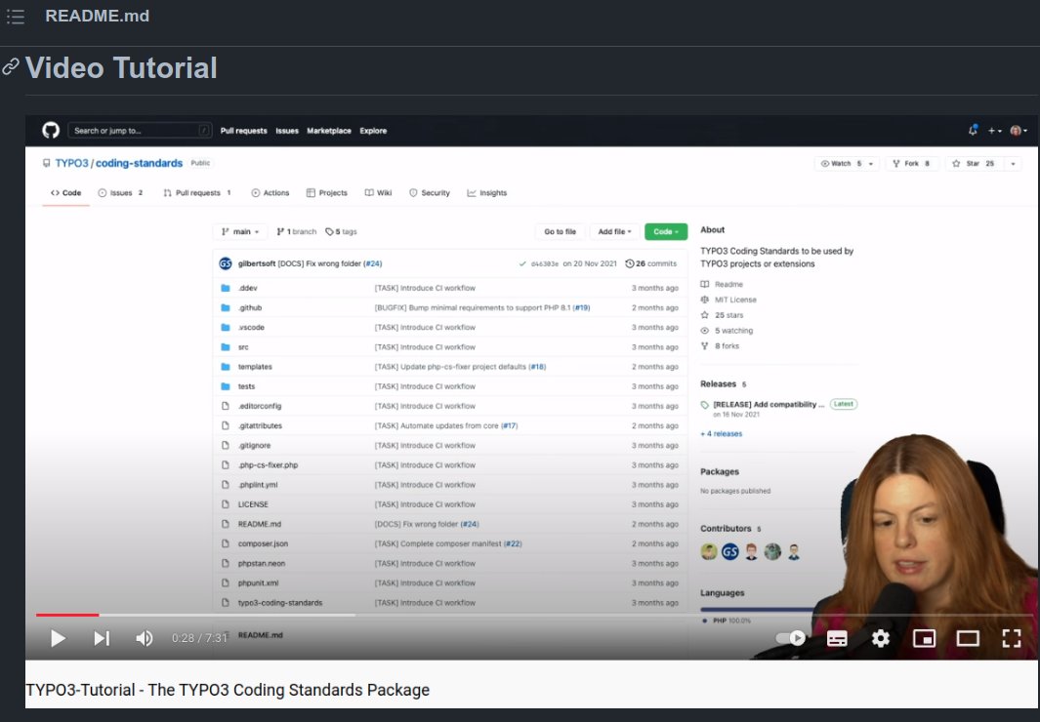Image resolution: width=1040 pixels, height=722 pixels.
Task: Open the GS contributor avatar
Action: [x=730, y=552]
